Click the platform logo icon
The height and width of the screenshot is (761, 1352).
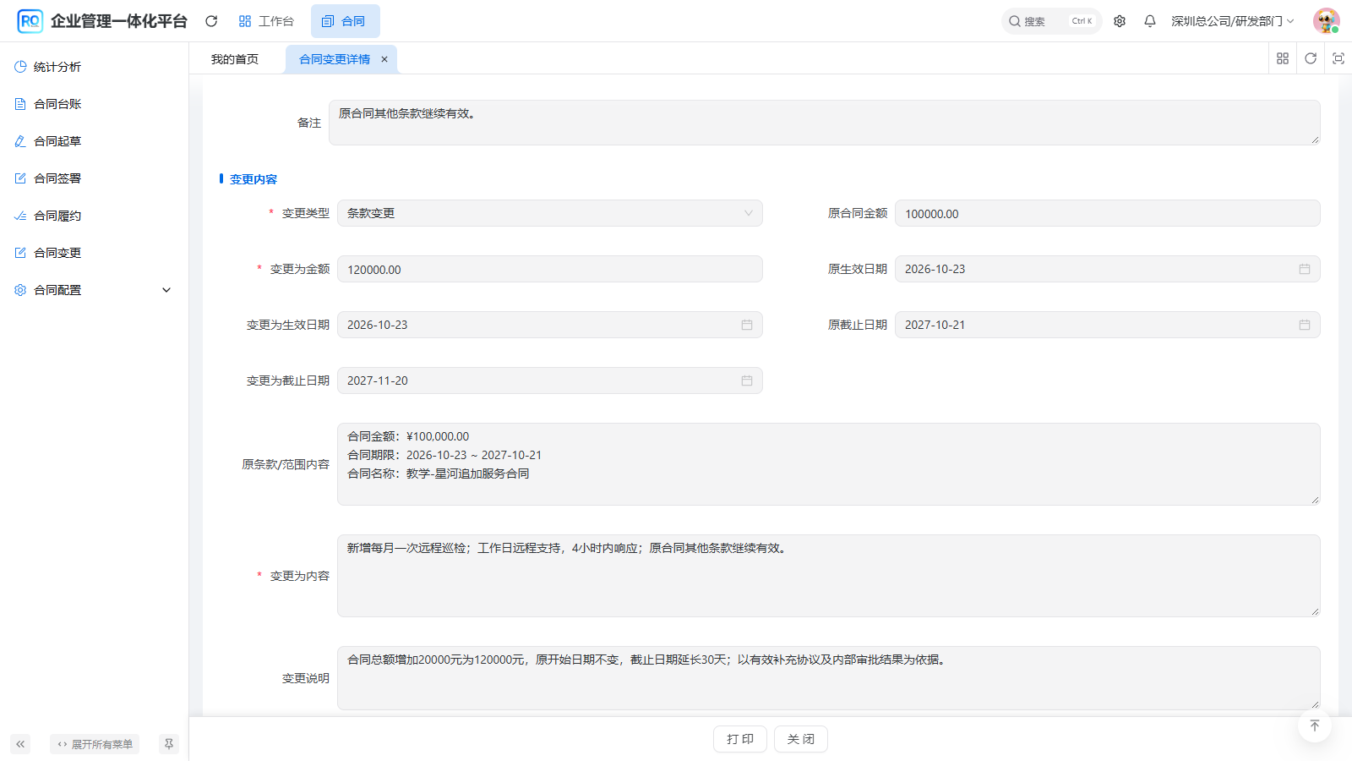click(x=30, y=21)
